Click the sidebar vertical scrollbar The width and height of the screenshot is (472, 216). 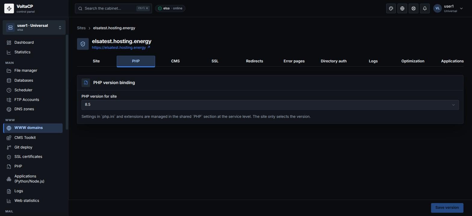[67, 82]
